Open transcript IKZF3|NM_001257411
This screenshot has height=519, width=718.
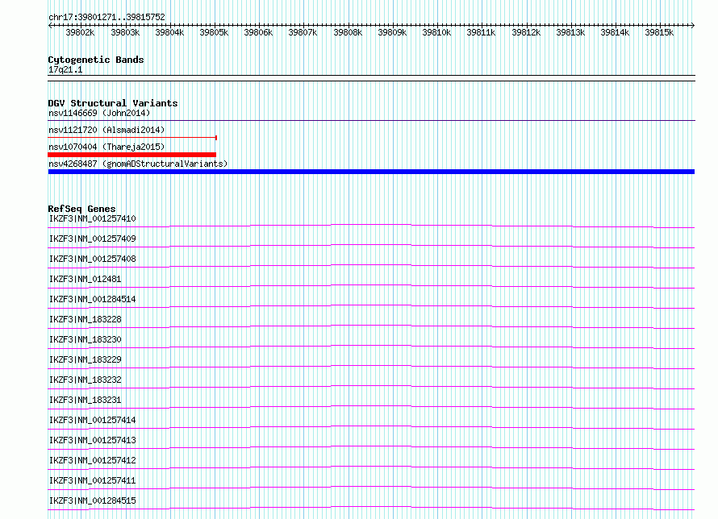(93, 480)
